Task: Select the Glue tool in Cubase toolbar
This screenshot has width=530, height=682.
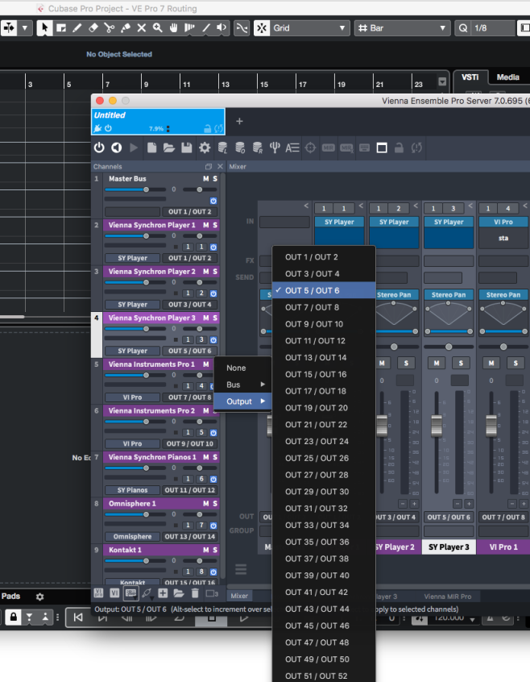Action: coord(126,28)
